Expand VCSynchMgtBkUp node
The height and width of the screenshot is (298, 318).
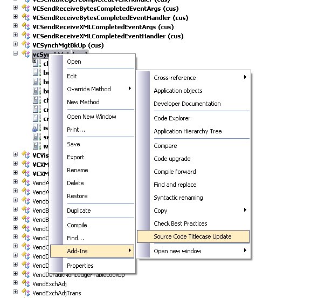tap(15, 44)
